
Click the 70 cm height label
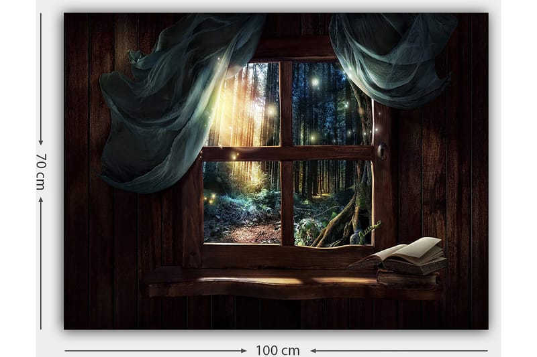[x=41, y=171]
